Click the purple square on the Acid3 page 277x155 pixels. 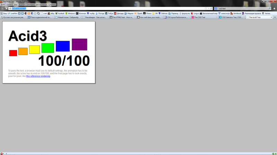[80, 44]
